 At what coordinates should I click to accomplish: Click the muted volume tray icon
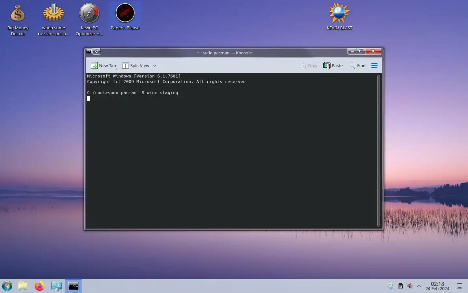tap(410, 286)
